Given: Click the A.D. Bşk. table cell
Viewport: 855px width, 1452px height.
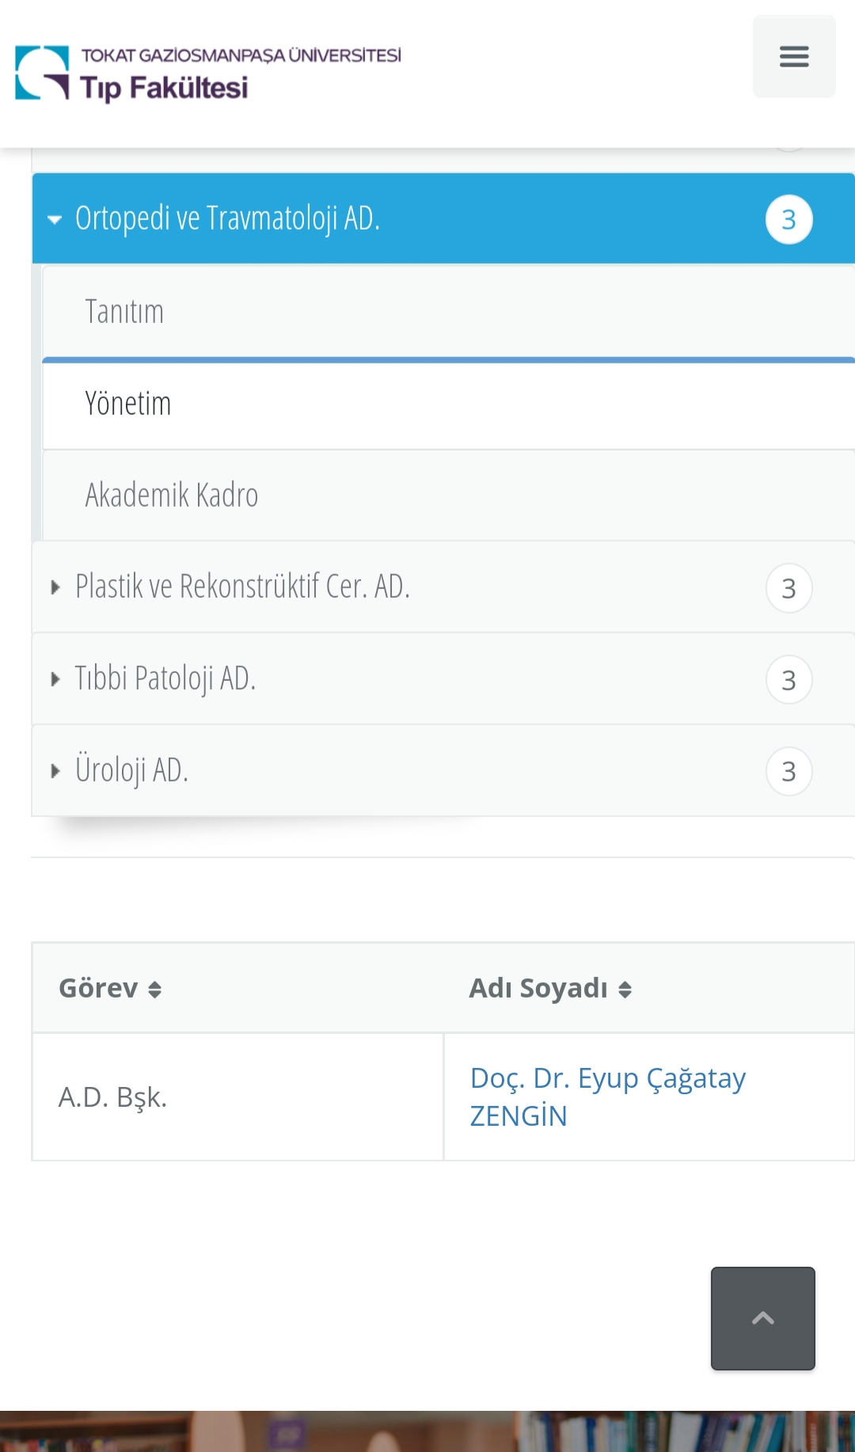Looking at the screenshot, I should coord(237,1097).
